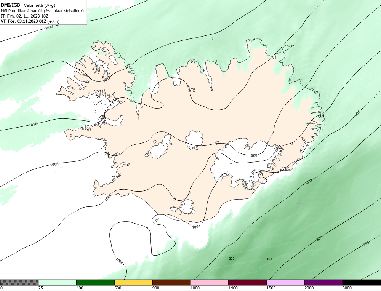Pick the yellow 500–900 legend swatch
381x291 pixels.
pos(133,282)
